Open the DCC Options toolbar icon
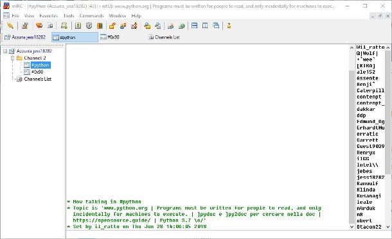 [x=134, y=26]
